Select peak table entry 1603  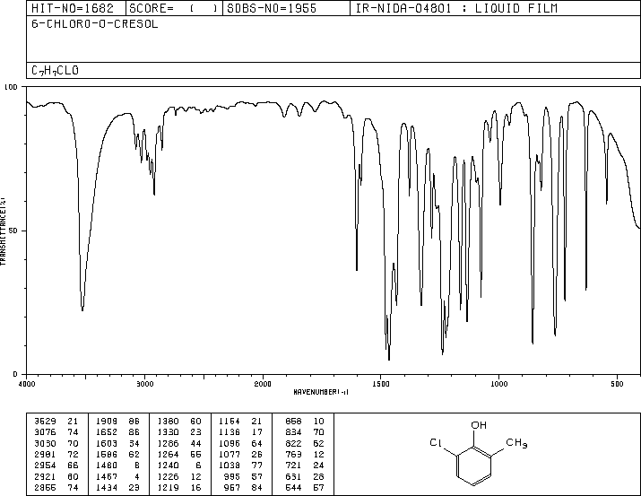coord(107,443)
